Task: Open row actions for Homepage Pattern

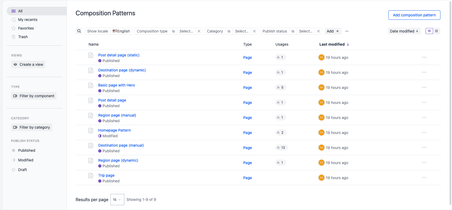Action: pyautogui.click(x=424, y=132)
